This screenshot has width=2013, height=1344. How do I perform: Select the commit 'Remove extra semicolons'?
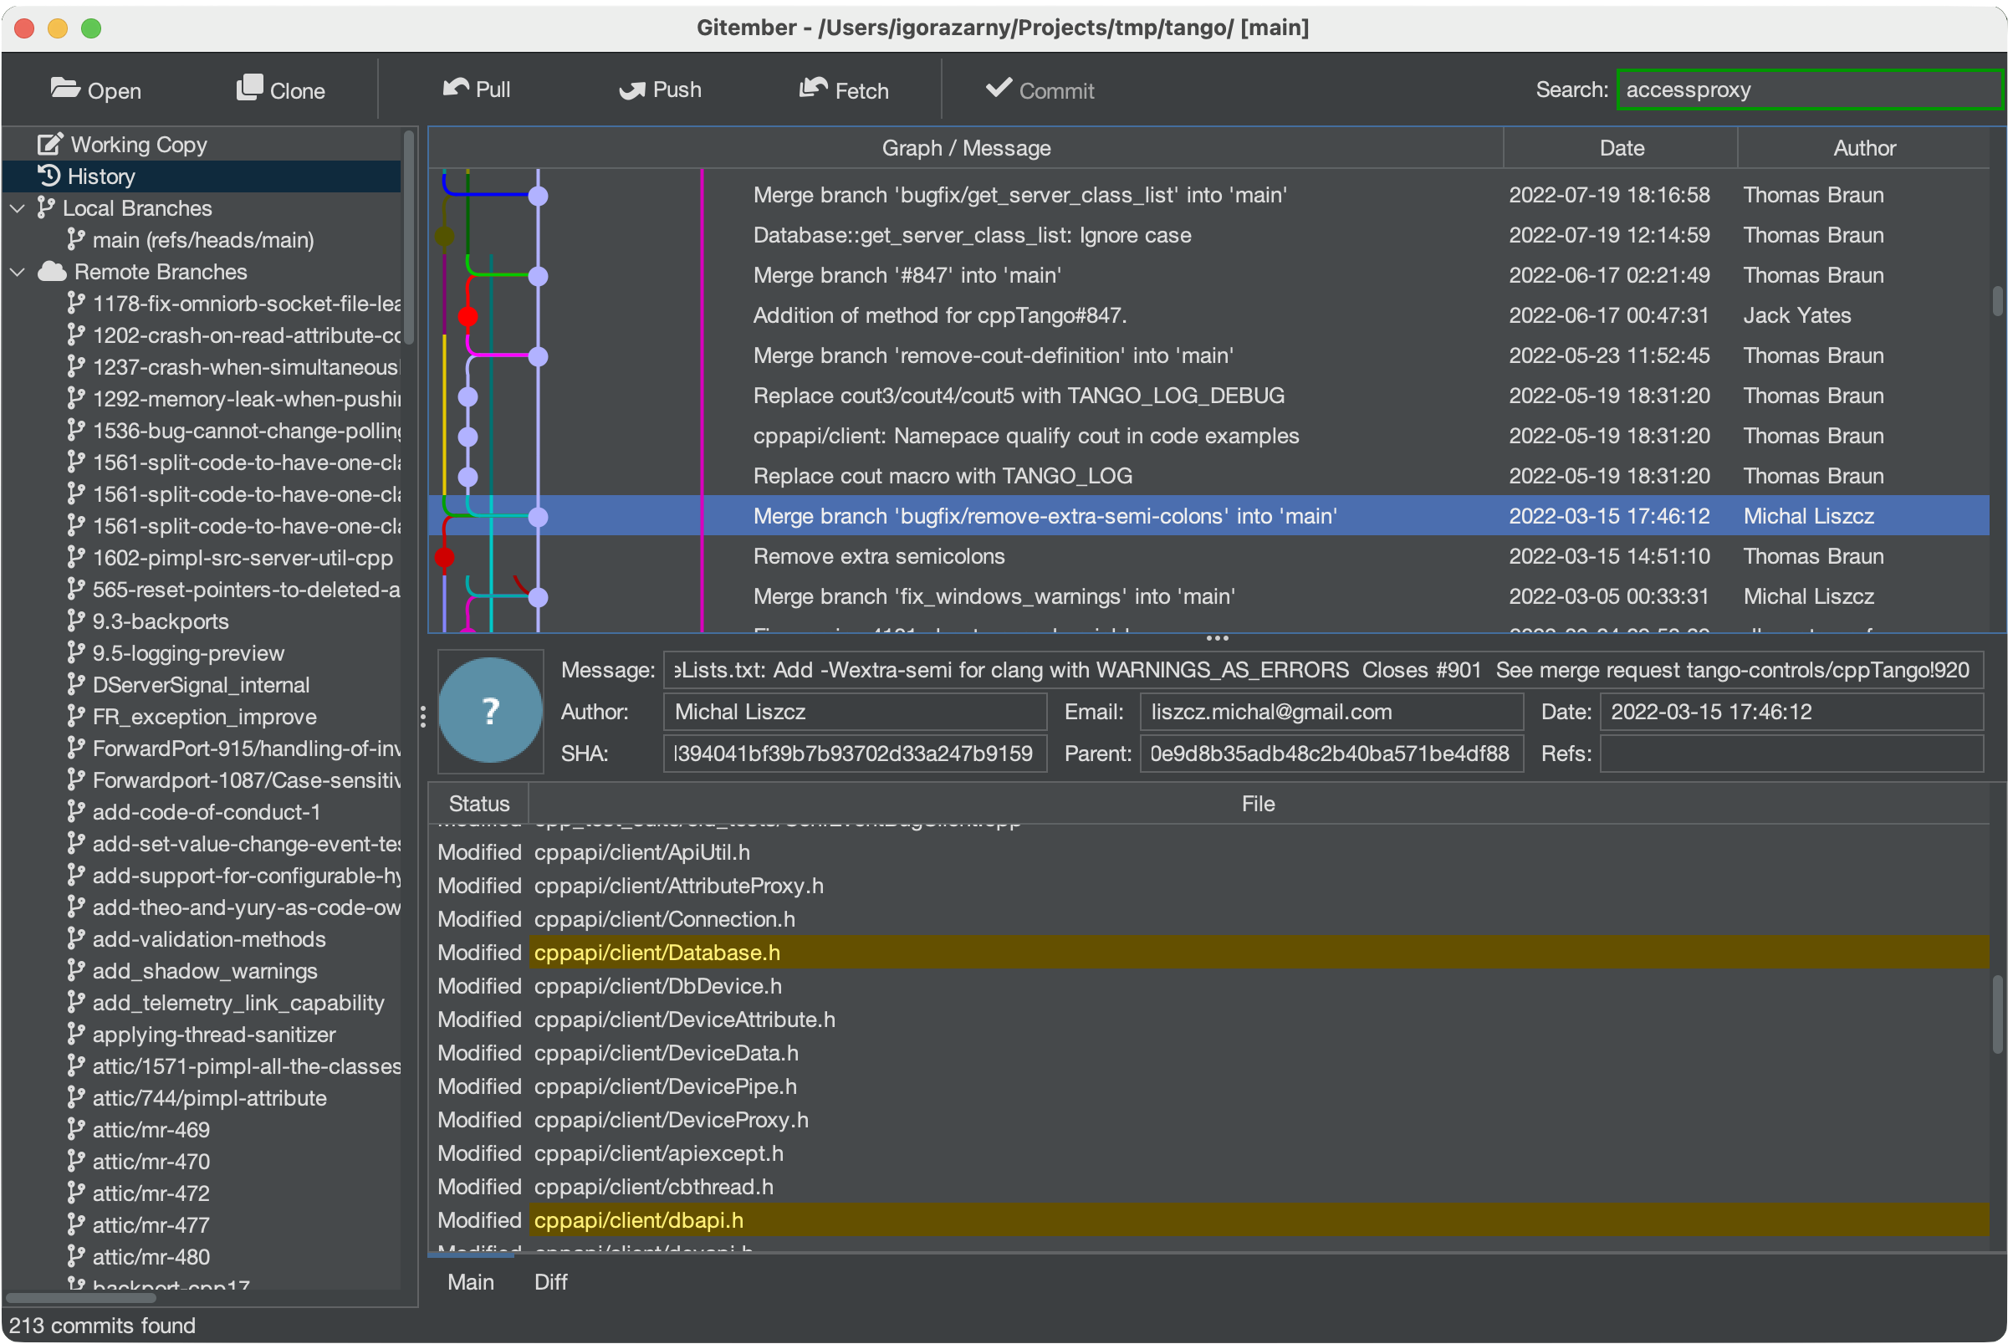tap(878, 555)
